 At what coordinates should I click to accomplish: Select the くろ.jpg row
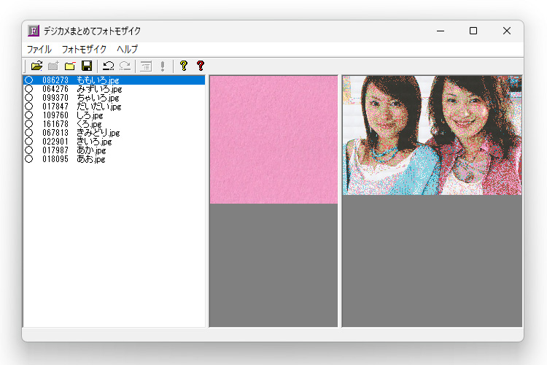point(89,124)
